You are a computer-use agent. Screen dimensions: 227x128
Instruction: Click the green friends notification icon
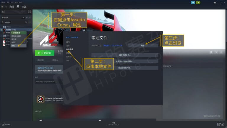198,3
